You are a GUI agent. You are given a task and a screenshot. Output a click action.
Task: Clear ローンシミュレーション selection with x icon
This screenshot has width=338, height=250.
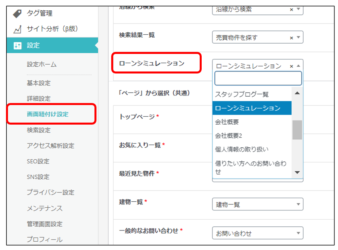tap(291, 66)
